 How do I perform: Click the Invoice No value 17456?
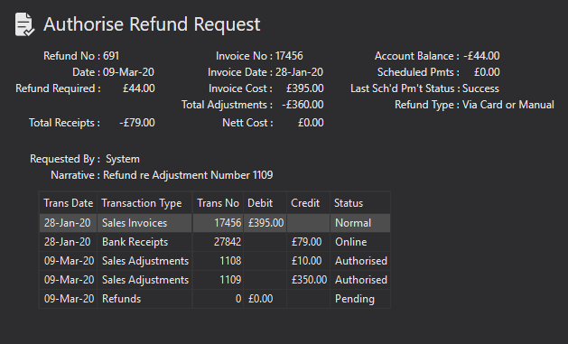289,56
